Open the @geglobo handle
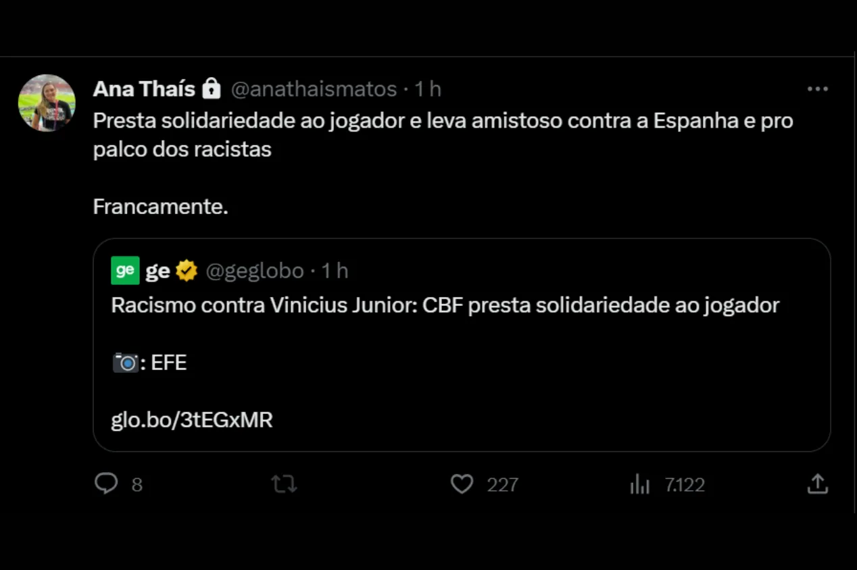 (255, 271)
